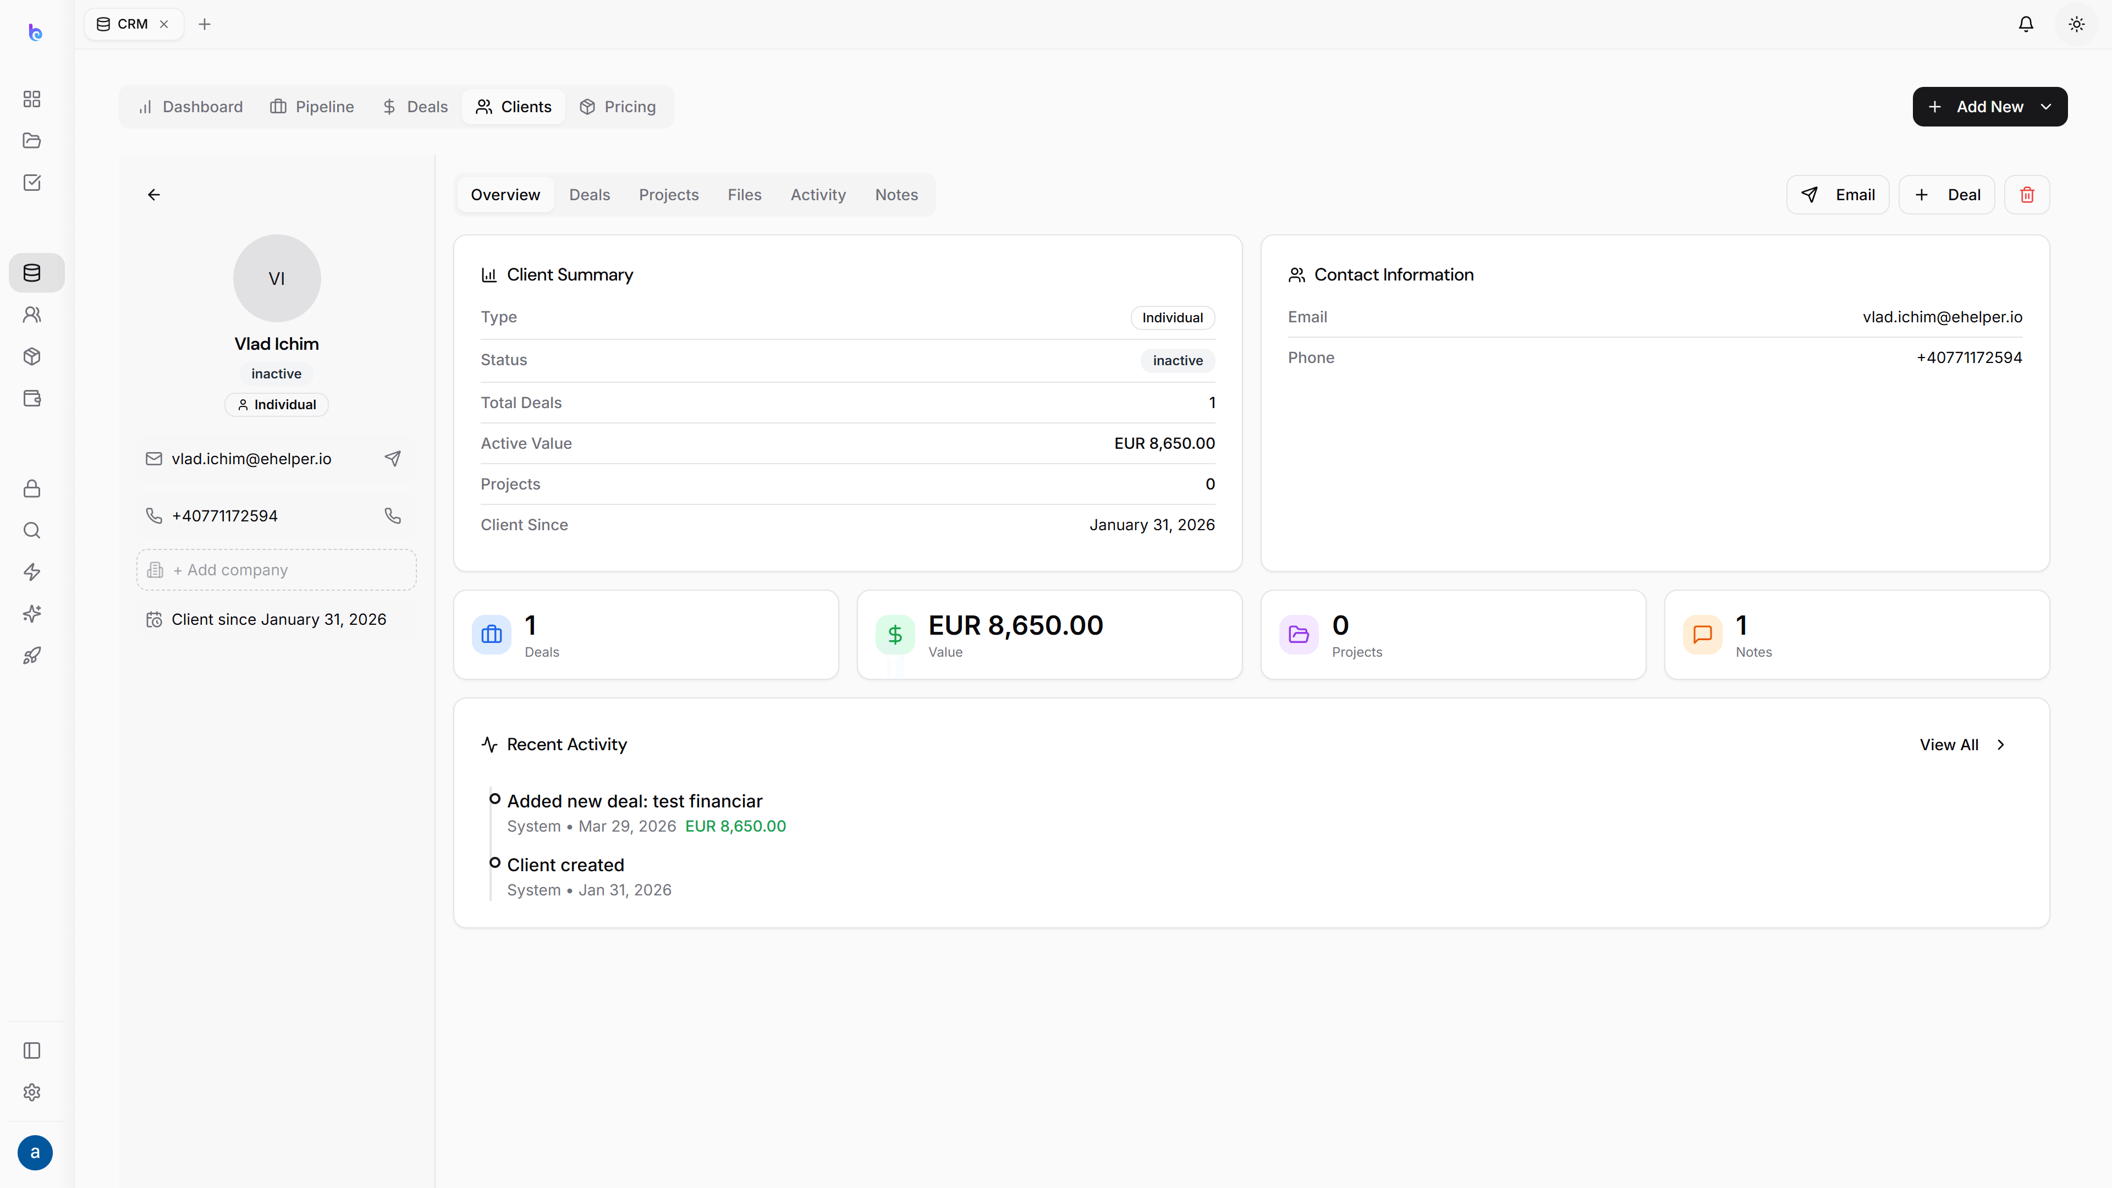
Task: Click the phone number under the profile
Action: coord(224,516)
